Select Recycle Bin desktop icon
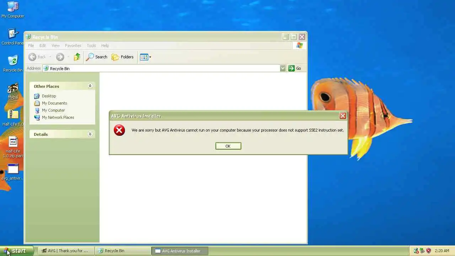The height and width of the screenshot is (256, 455). tap(13, 64)
